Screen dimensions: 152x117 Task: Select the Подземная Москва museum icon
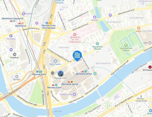coord(97,44)
